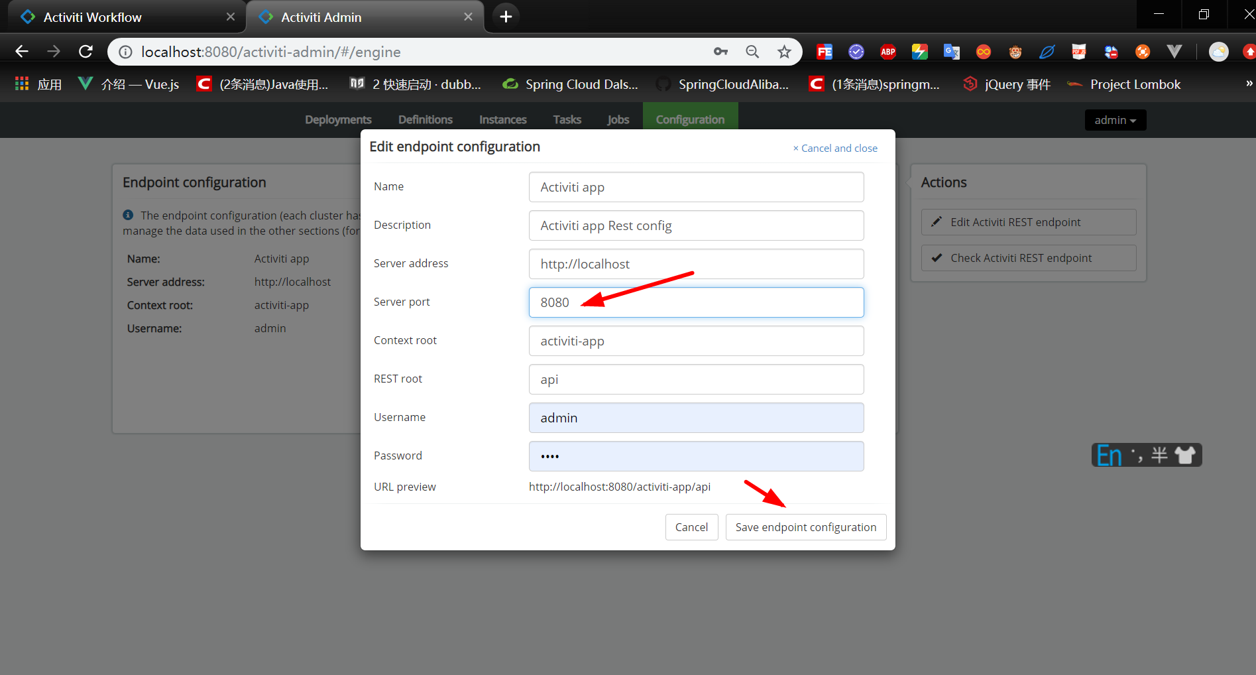Open the admin user dropdown
This screenshot has height=675, width=1256.
[1115, 120]
